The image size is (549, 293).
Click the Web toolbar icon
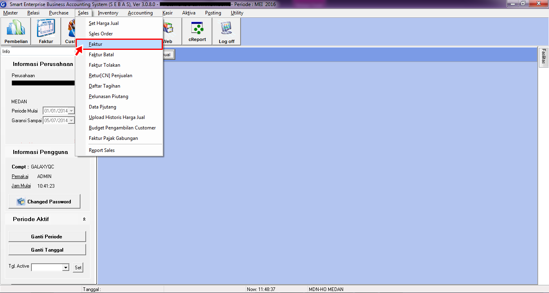[168, 31]
